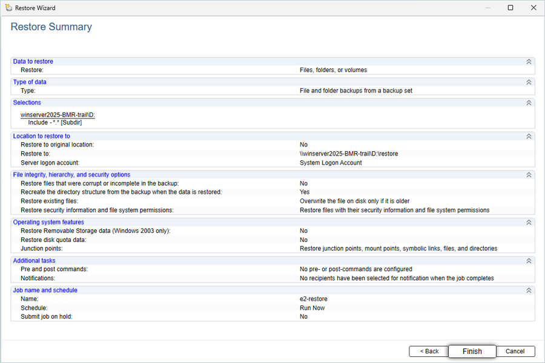This screenshot has height=363, width=545.
Task: Collapse the Type of data section
Action: pyautogui.click(x=529, y=82)
